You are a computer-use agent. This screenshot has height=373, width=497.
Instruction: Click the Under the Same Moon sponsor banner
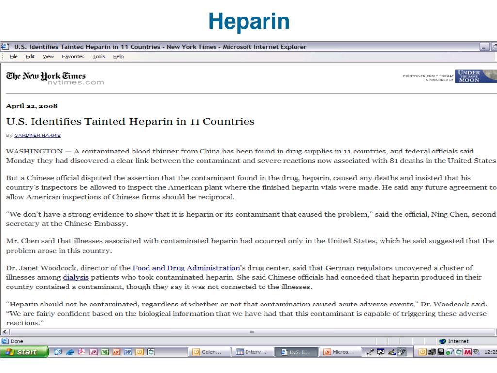476,76
